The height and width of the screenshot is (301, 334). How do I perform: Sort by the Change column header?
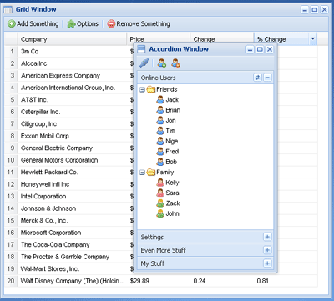222,38
